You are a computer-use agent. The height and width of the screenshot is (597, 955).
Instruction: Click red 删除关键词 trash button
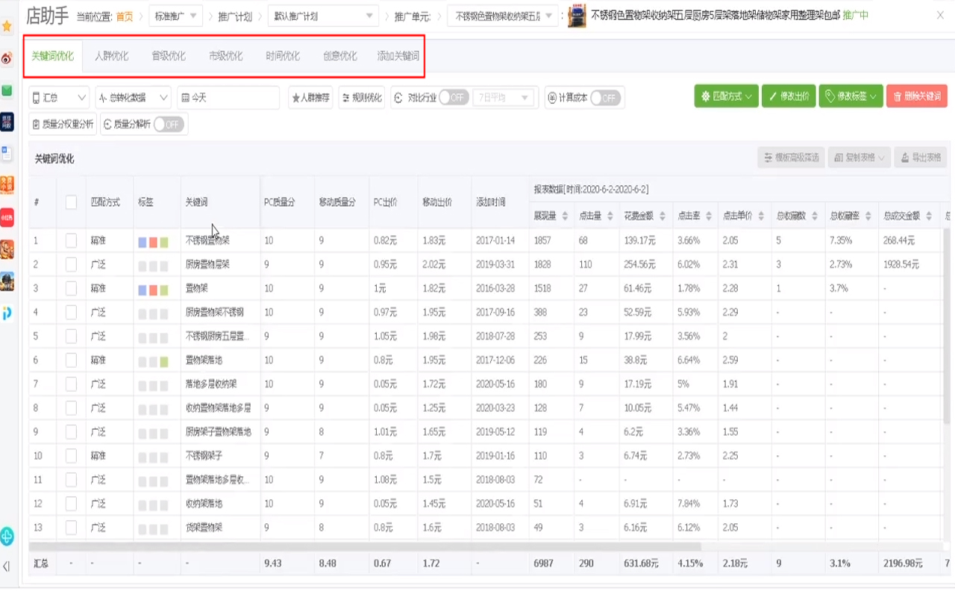(x=917, y=96)
